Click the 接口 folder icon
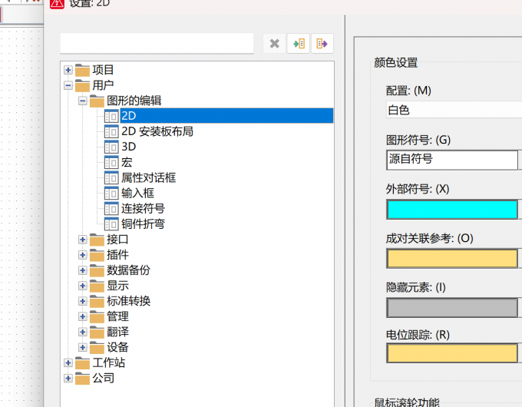Image resolution: width=522 pixels, height=407 pixels. point(97,240)
